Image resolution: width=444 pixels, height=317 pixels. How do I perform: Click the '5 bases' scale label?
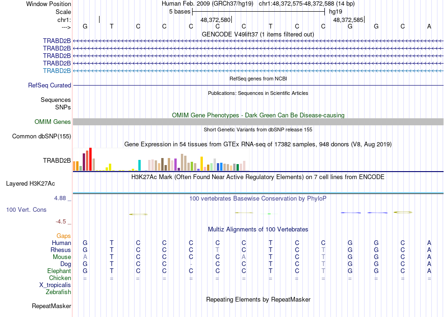point(180,12)
